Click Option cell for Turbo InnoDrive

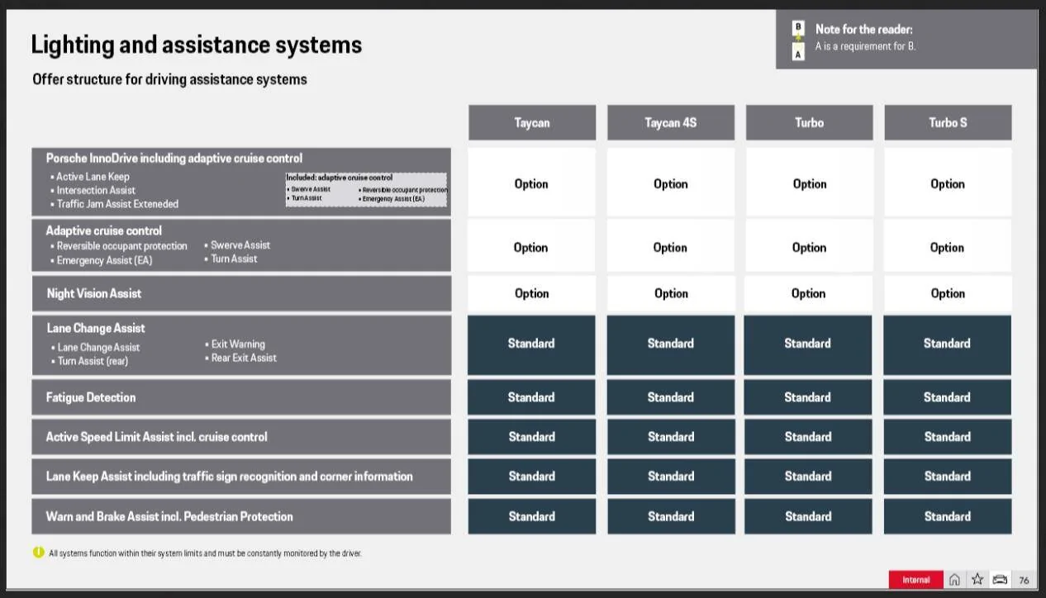[809, 183]
